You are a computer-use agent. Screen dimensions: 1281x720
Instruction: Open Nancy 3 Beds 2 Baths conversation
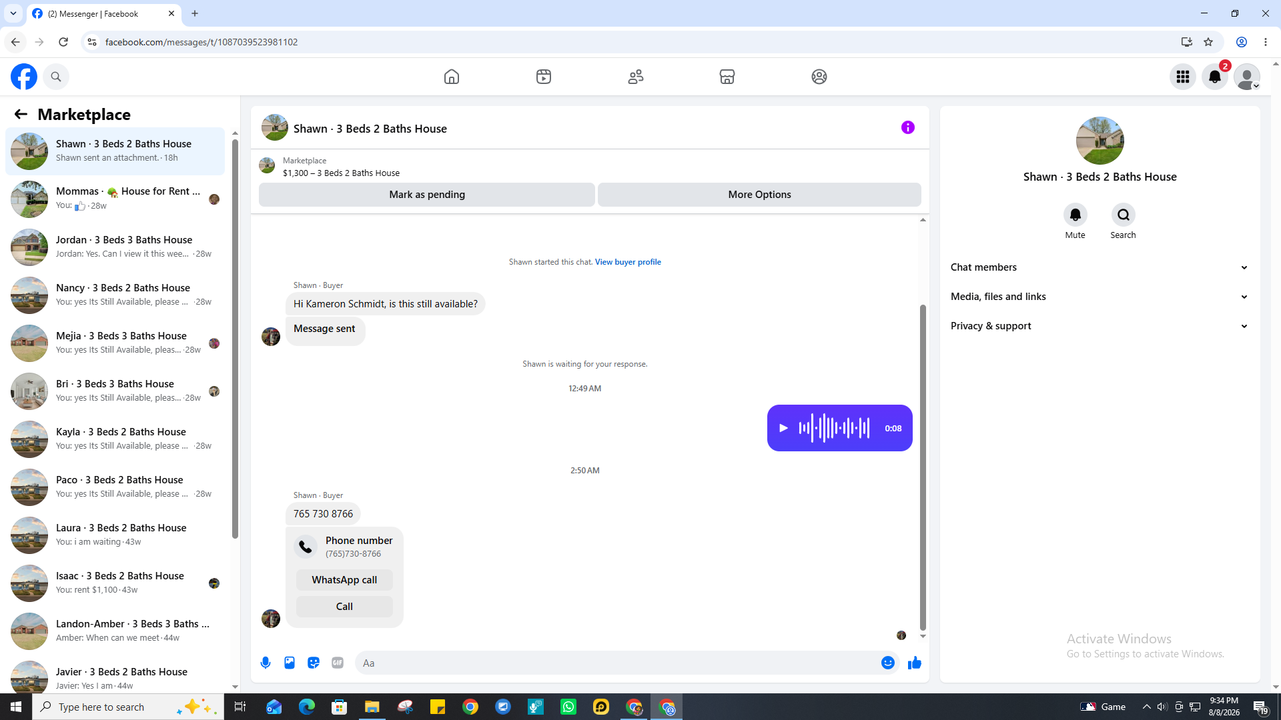pos(115,295)
